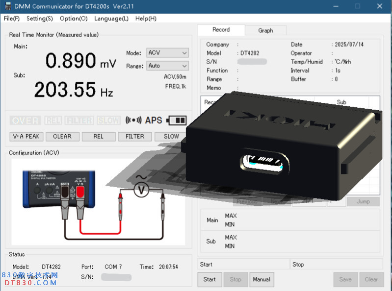Screen dimensions: 392x291
Task: Toggle the REL relative measurement button
Action: 99,137
